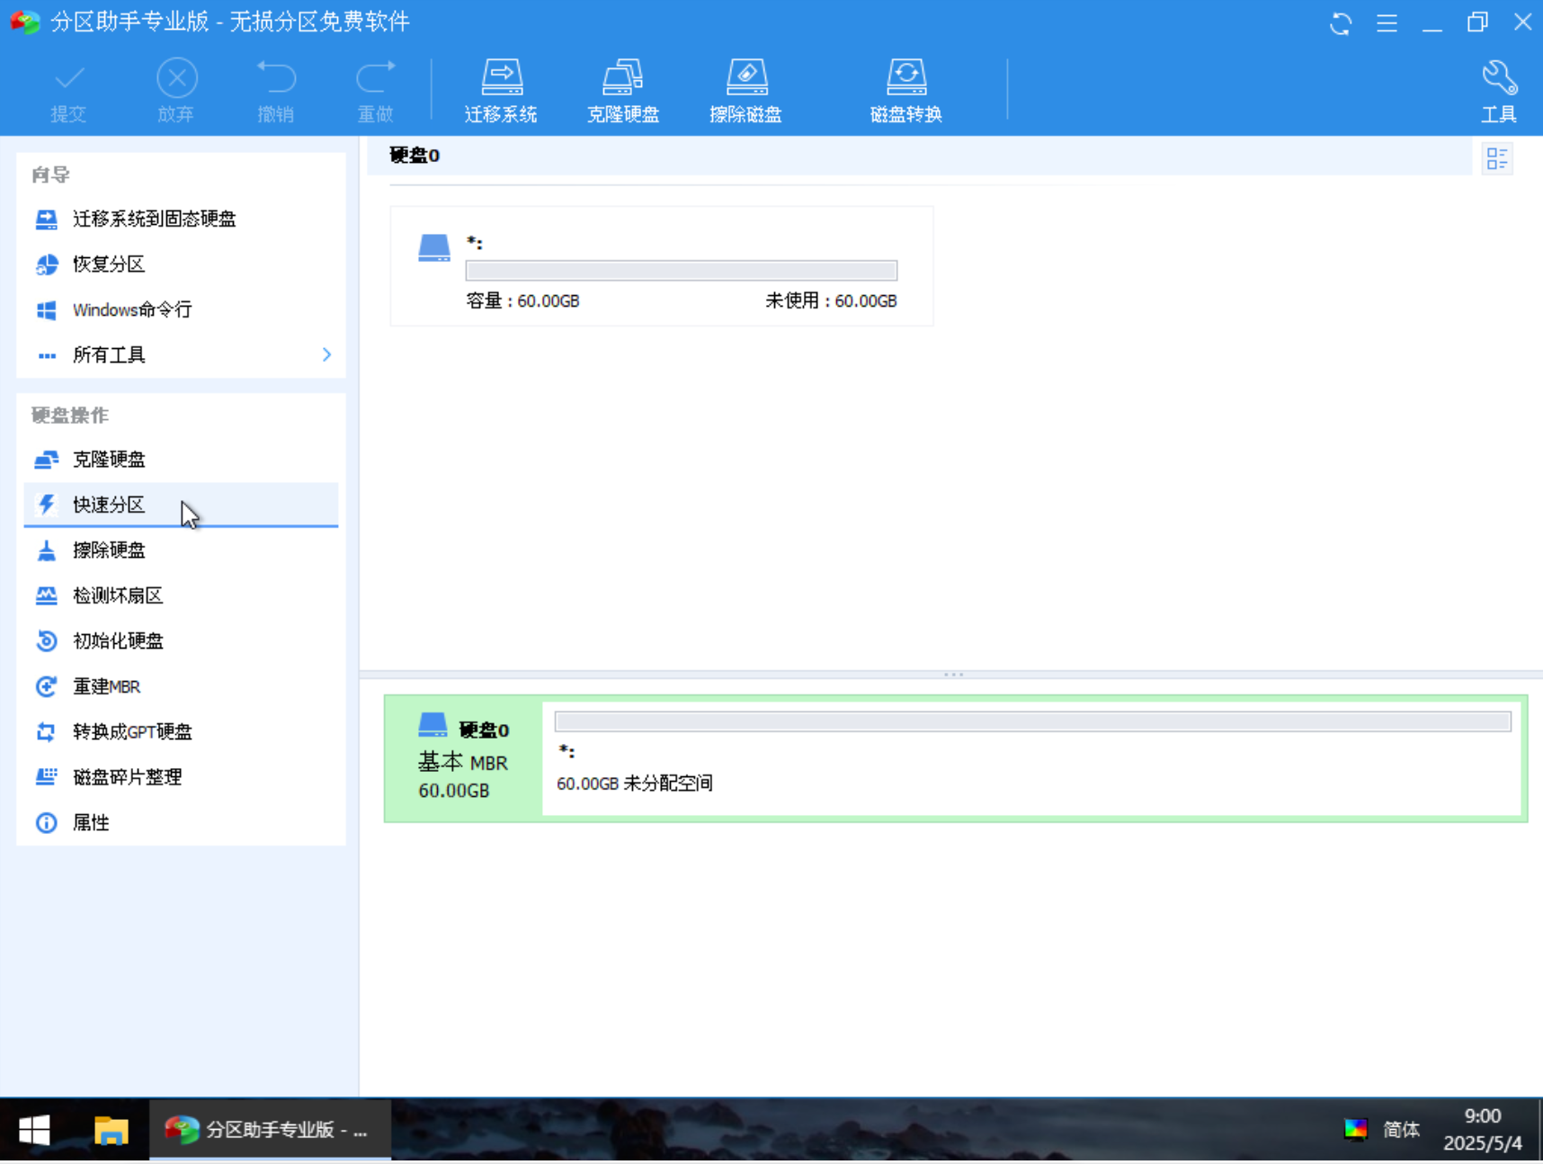Image resolution: width=1543 pixels, height=1164 pixels.
Task: Click the 分区助手专业版 taskbar button
Action: [270, 1130]
